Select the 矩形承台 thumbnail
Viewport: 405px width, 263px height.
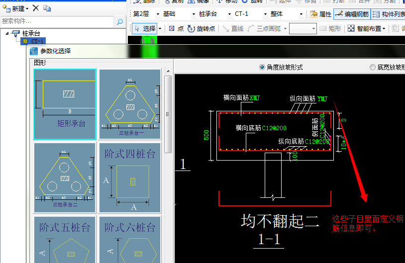tap(65, 104)
